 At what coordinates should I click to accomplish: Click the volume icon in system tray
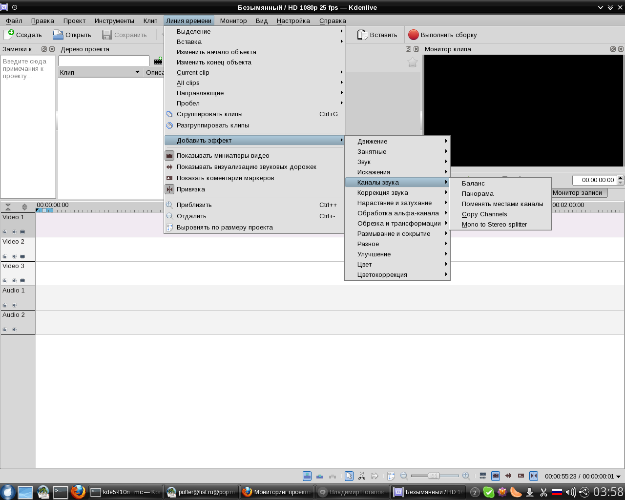coord(570,492)
